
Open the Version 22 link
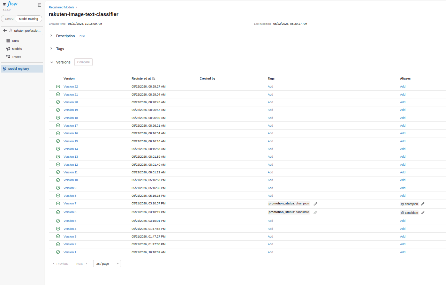71,87
